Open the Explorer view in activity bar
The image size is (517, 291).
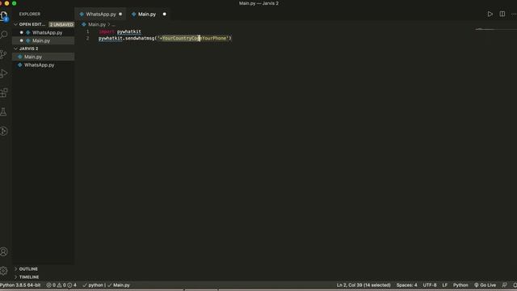coord(4,16)
